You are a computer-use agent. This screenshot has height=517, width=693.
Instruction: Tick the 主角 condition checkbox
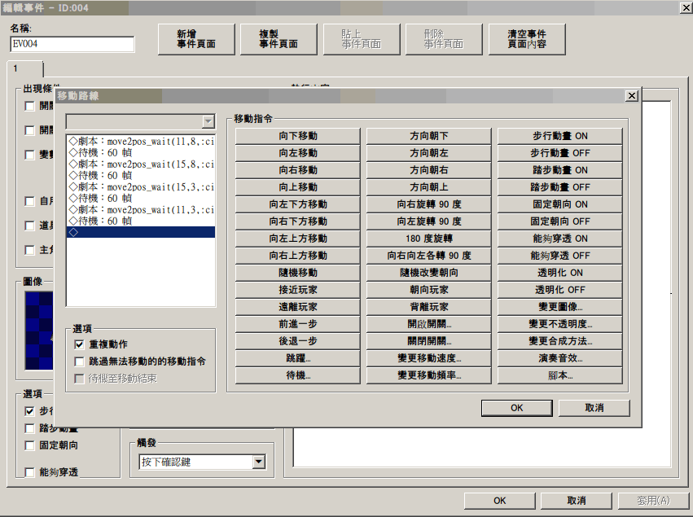tap(29, 250)
